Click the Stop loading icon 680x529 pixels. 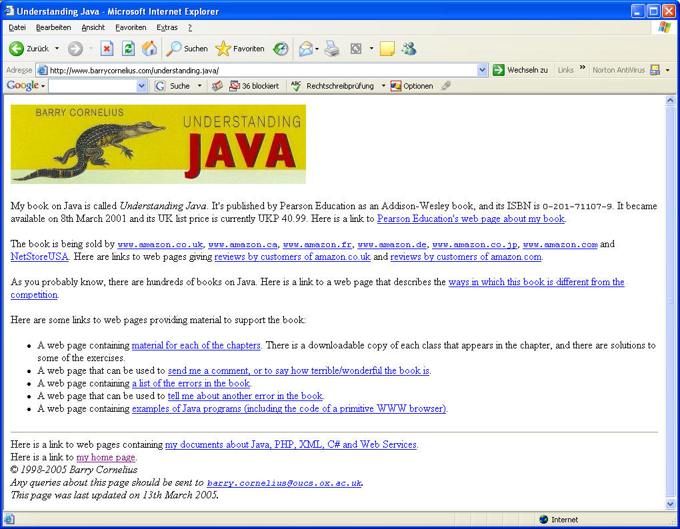point(107,49)
